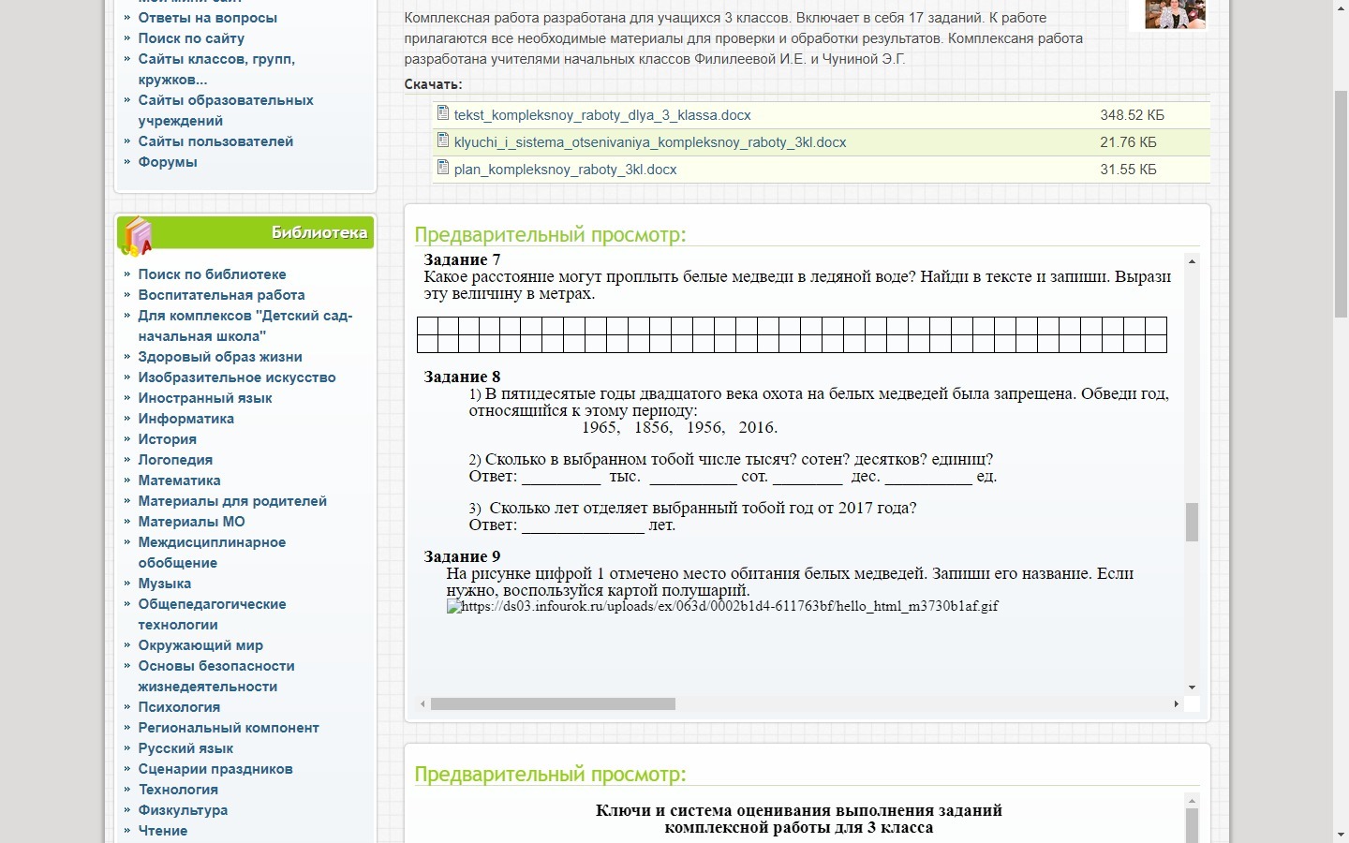Click file size 348.52 КБ

coord(1132,115)
